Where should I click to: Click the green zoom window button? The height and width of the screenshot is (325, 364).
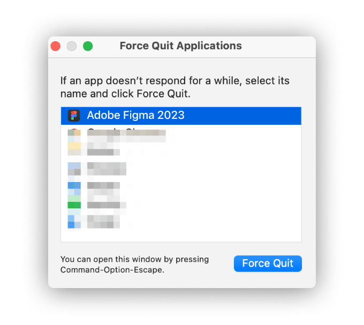87,46
